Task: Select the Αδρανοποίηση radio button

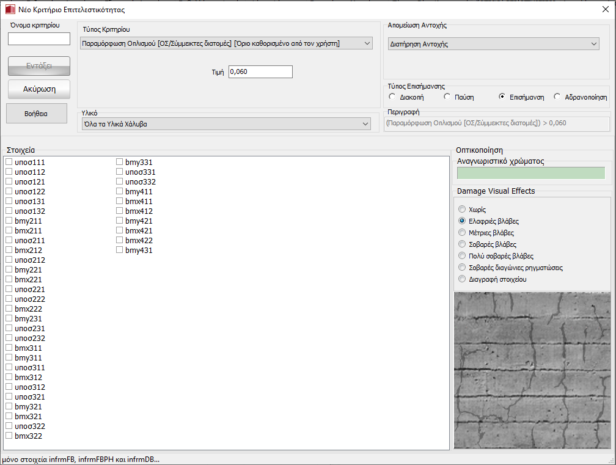Action: (557, 97)
